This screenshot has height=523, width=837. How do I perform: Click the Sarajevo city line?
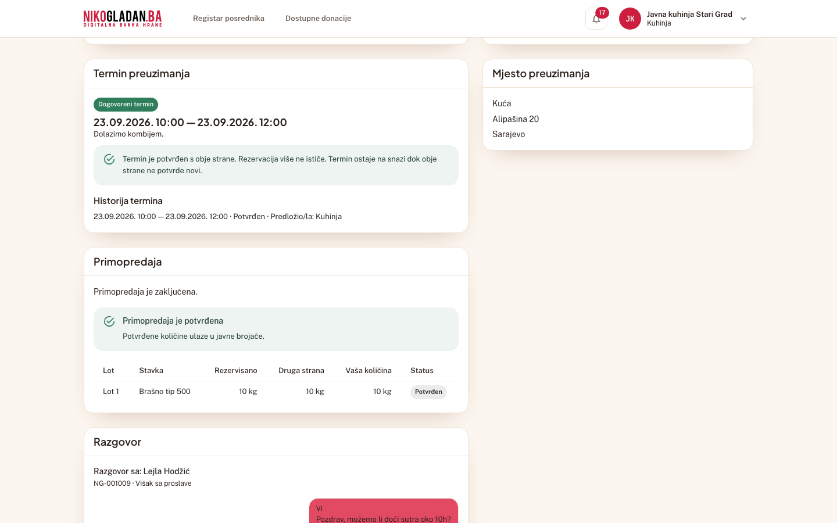(x=509, y=134)
